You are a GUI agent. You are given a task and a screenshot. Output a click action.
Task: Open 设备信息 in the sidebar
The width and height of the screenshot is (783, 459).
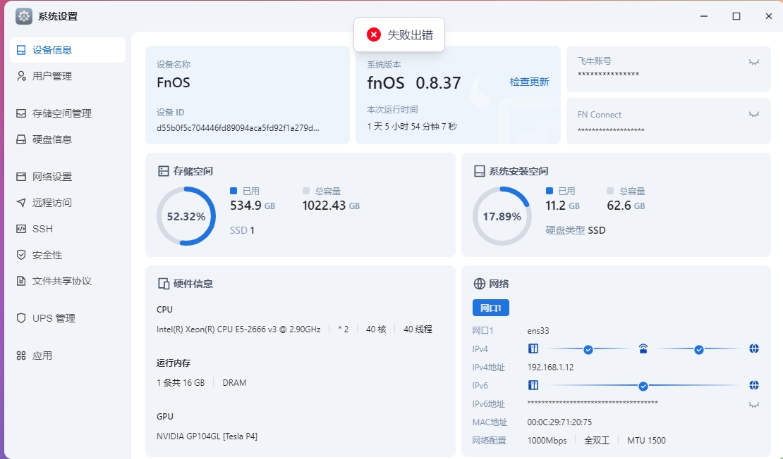click(68, 50)
